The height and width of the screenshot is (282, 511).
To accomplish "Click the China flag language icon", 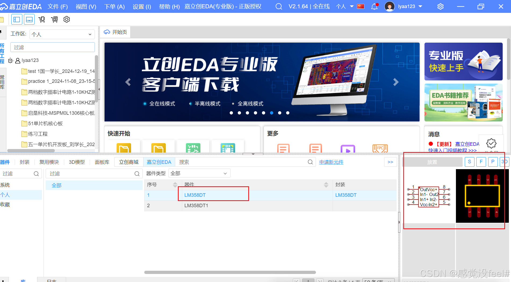I will click(361, 6).
